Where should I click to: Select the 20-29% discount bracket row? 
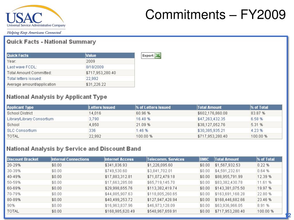(x=144, y=165)
